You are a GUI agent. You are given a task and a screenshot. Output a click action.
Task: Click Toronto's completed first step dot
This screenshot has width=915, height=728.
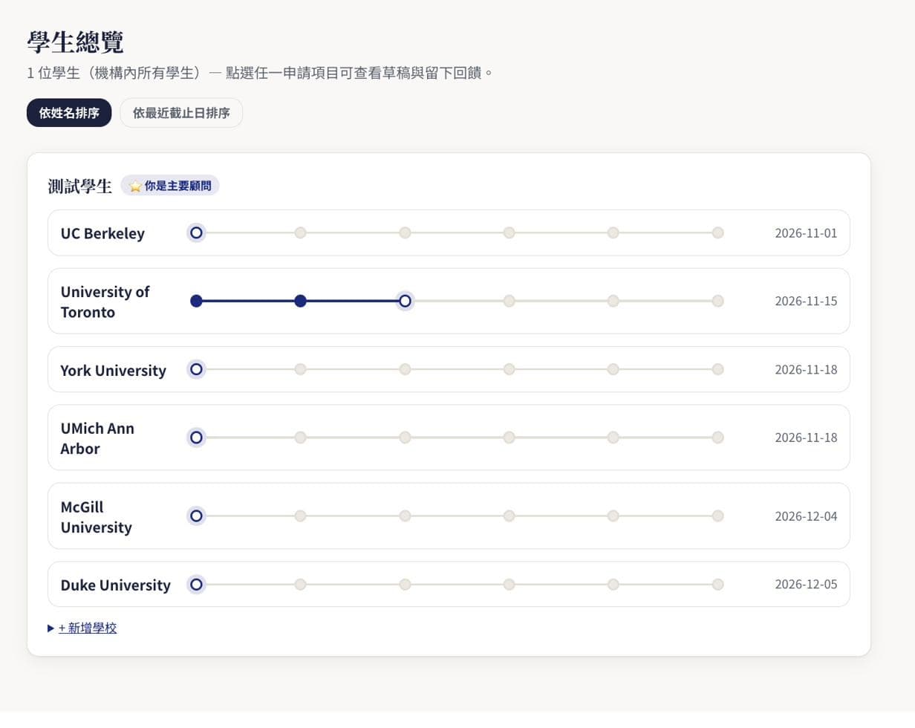coord(196,301)
